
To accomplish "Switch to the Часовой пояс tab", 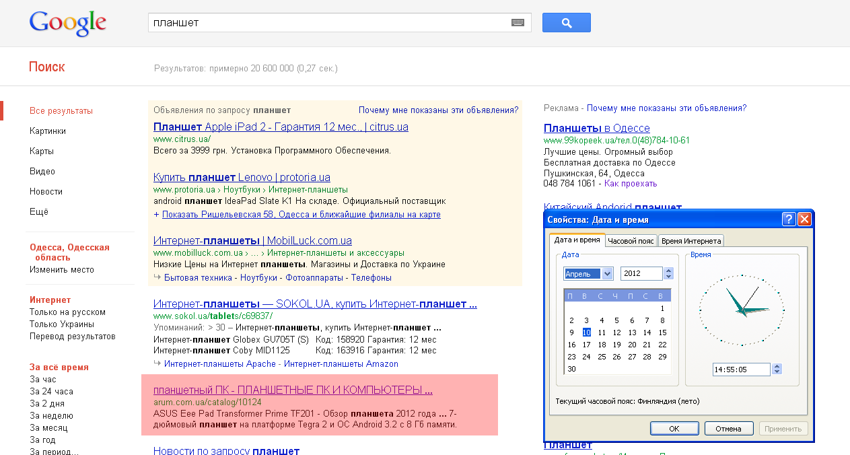I will coord(631,241).
